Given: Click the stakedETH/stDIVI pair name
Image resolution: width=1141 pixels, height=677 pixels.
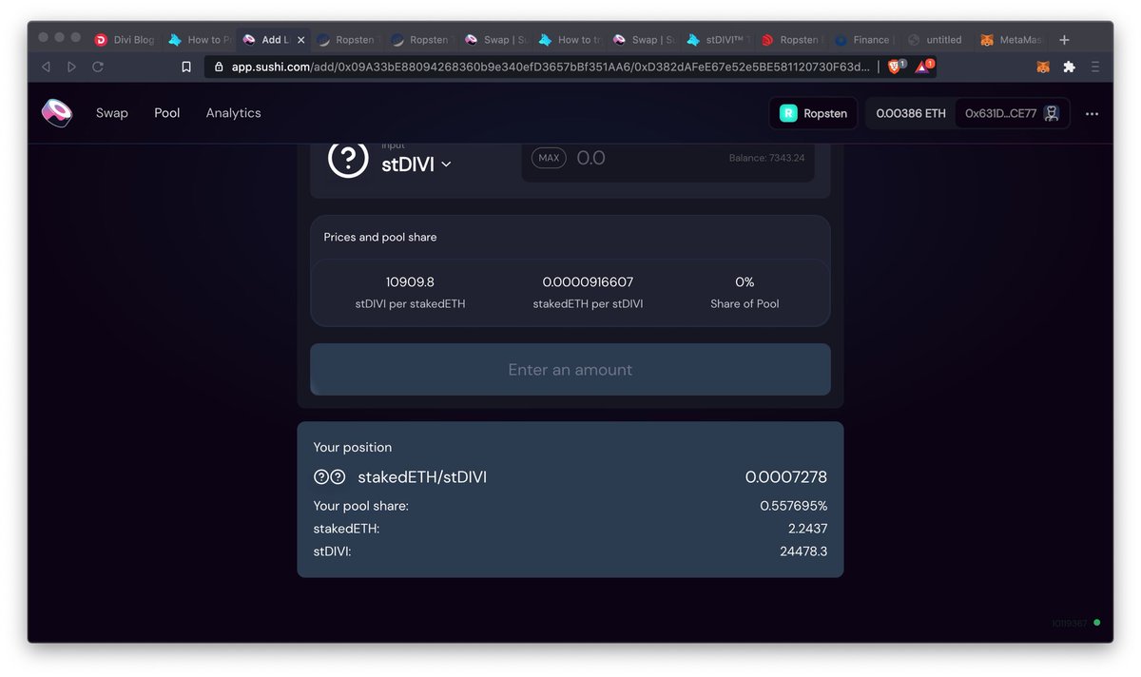Looking at the screenshot, I should coord(422,477).
